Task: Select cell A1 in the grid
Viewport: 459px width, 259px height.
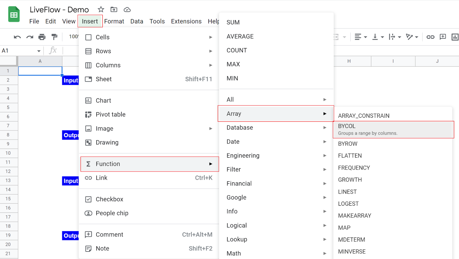Action: pyautogui.click(x=40, y=71)
